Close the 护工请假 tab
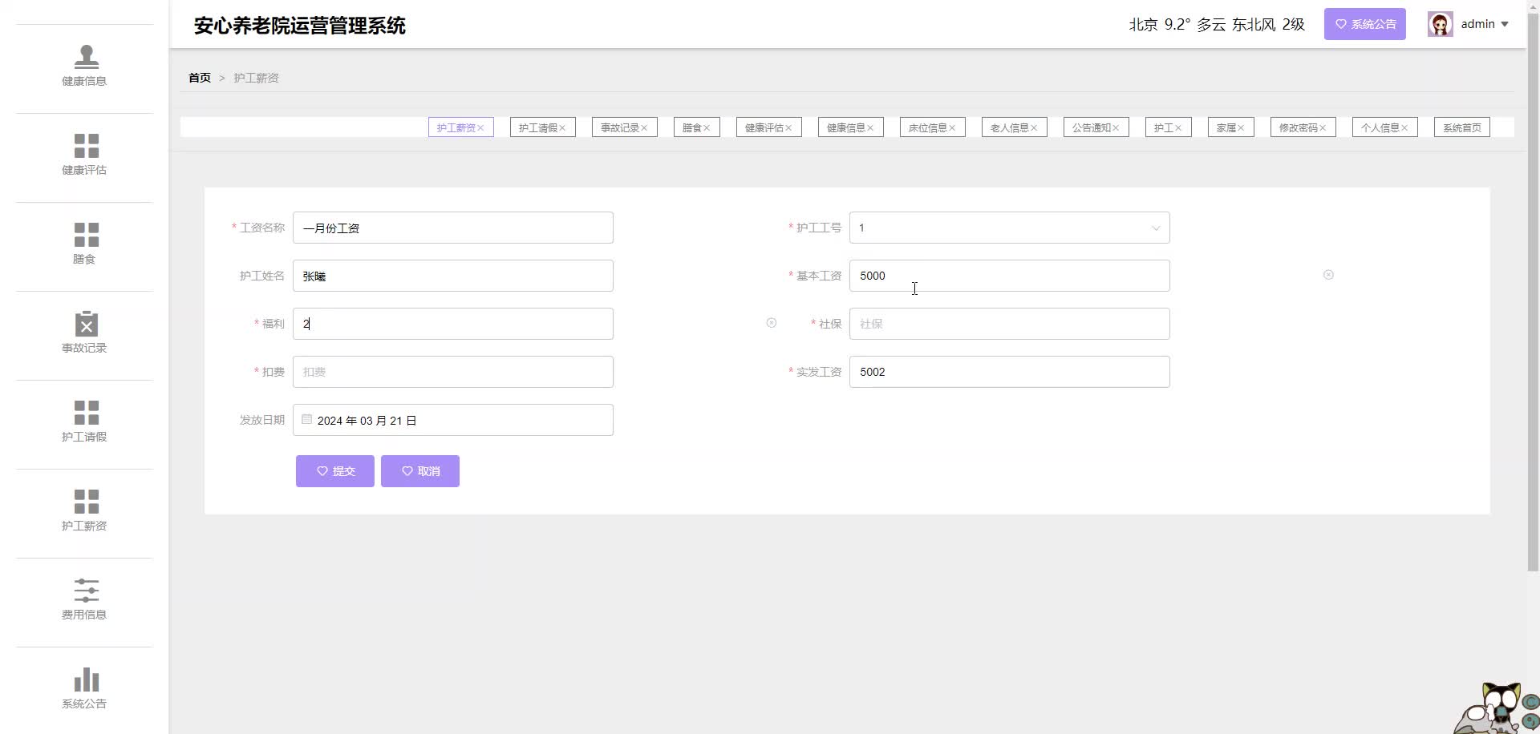Viewport: 1540px width, 734px height. click(x=562, y=128)
